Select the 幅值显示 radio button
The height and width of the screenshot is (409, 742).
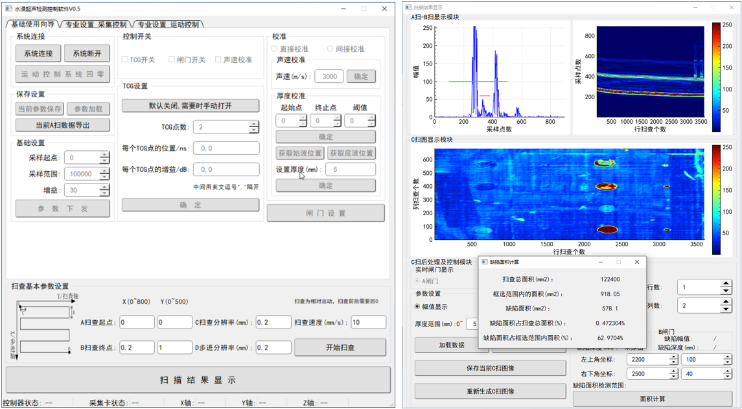[x=419, y=307]
